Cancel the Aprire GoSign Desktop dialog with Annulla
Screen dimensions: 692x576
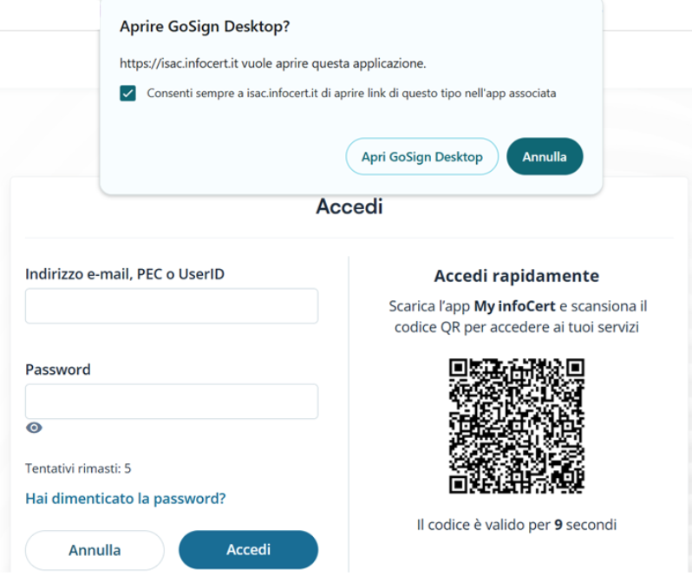pos(545,157)
